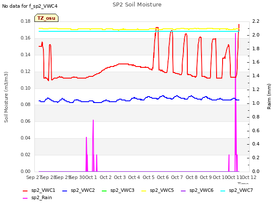275x206 pixels.
Task: Click the blue sp2_VWC2 legend swatch
Action: 65,191
